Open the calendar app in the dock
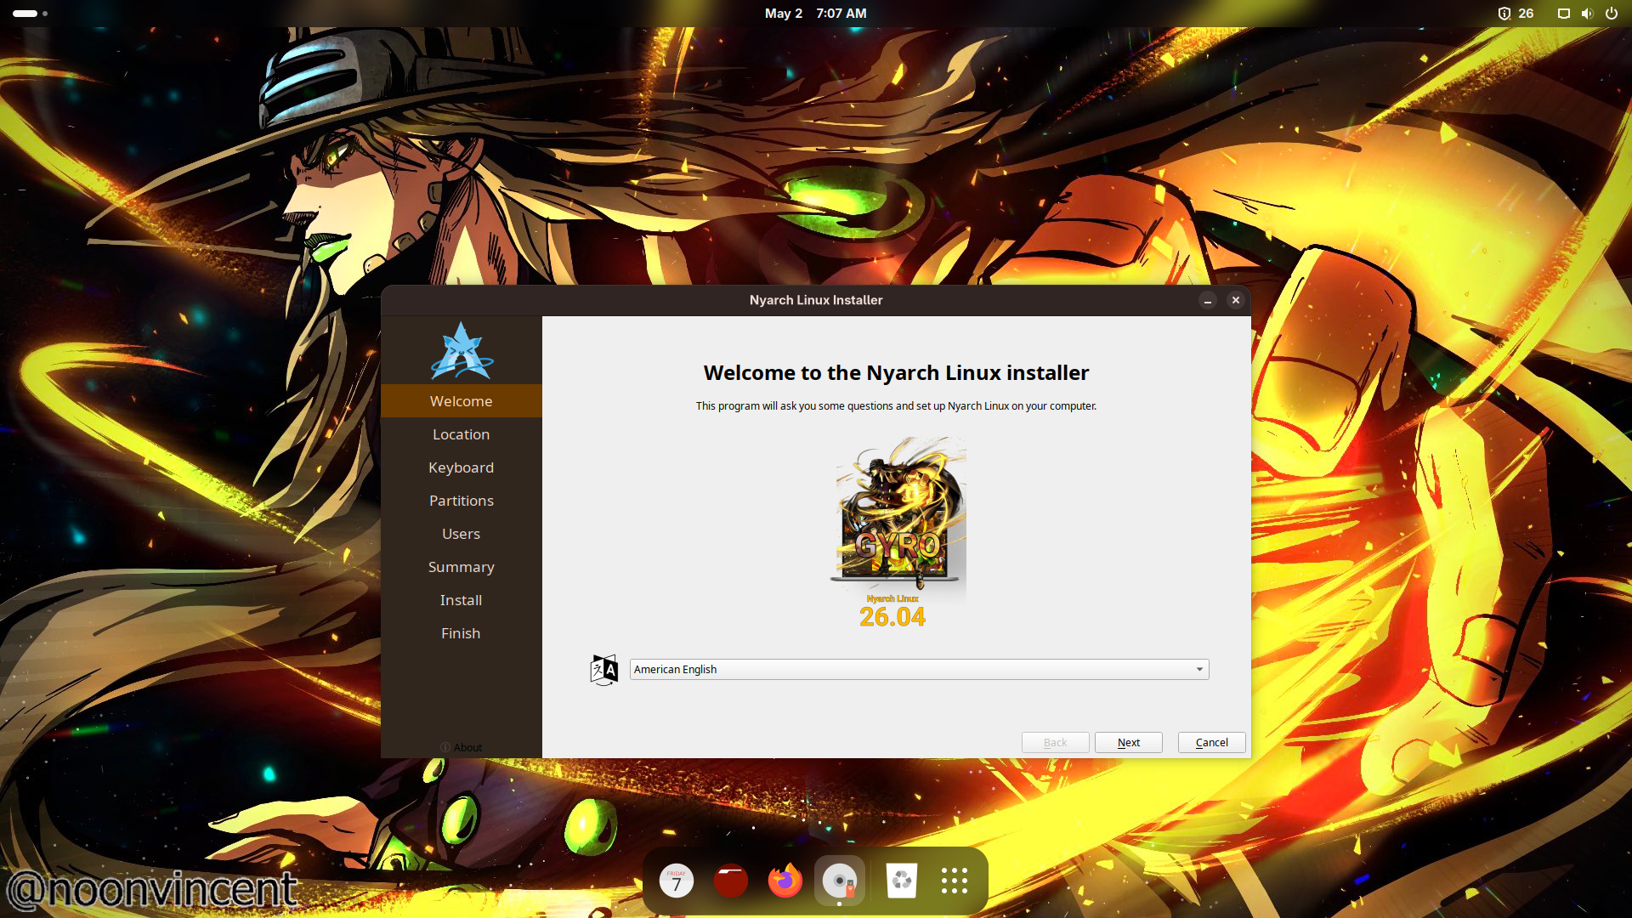Screen dimensions: 1632x918 [677, 881]
